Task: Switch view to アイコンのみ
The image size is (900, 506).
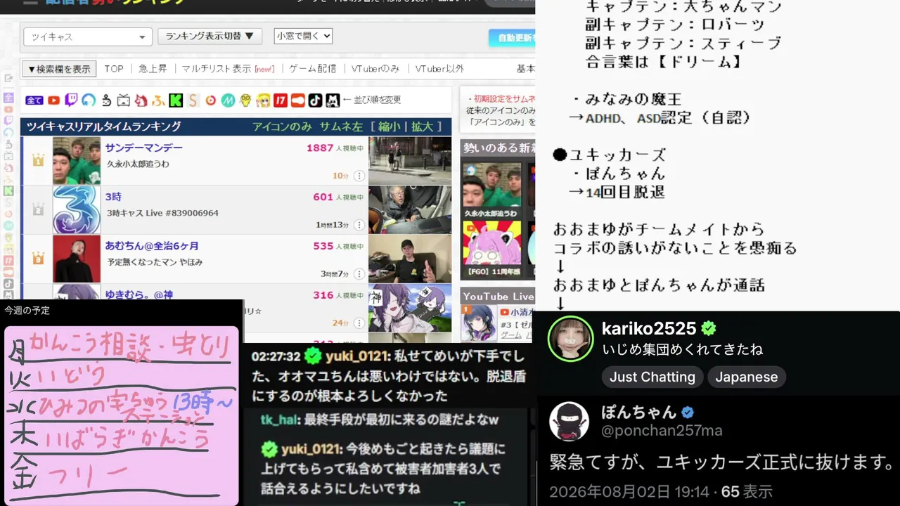Action: (x=282, y=126)
